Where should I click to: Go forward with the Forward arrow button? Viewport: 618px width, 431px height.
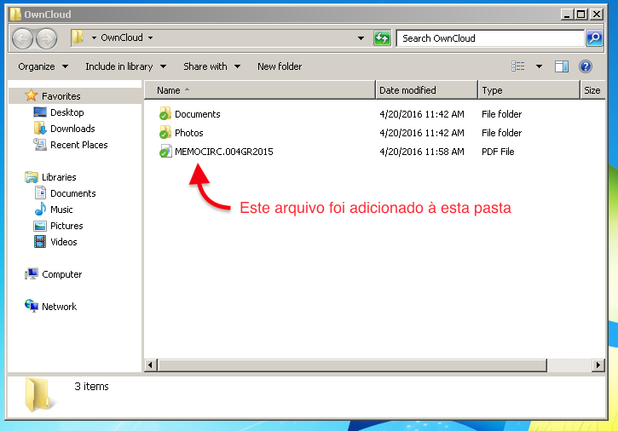(x=47, y=38)
